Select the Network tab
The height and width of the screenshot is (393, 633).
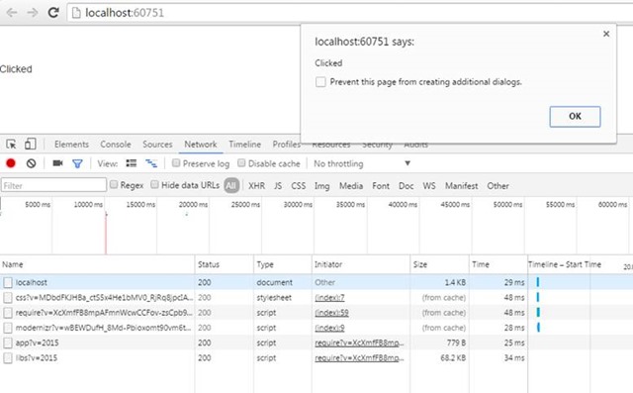[x=201, y=145]
